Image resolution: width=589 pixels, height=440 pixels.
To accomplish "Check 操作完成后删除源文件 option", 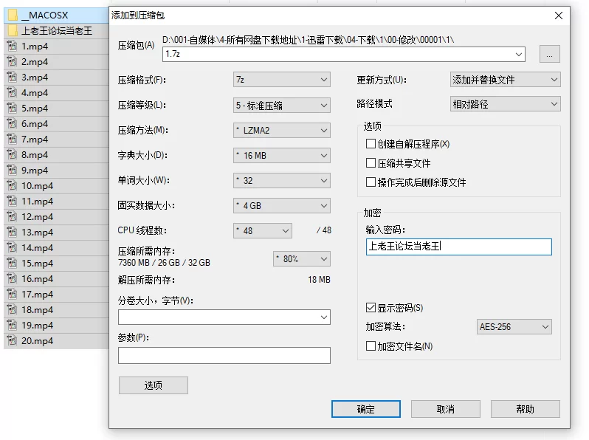I will (371, 182).
